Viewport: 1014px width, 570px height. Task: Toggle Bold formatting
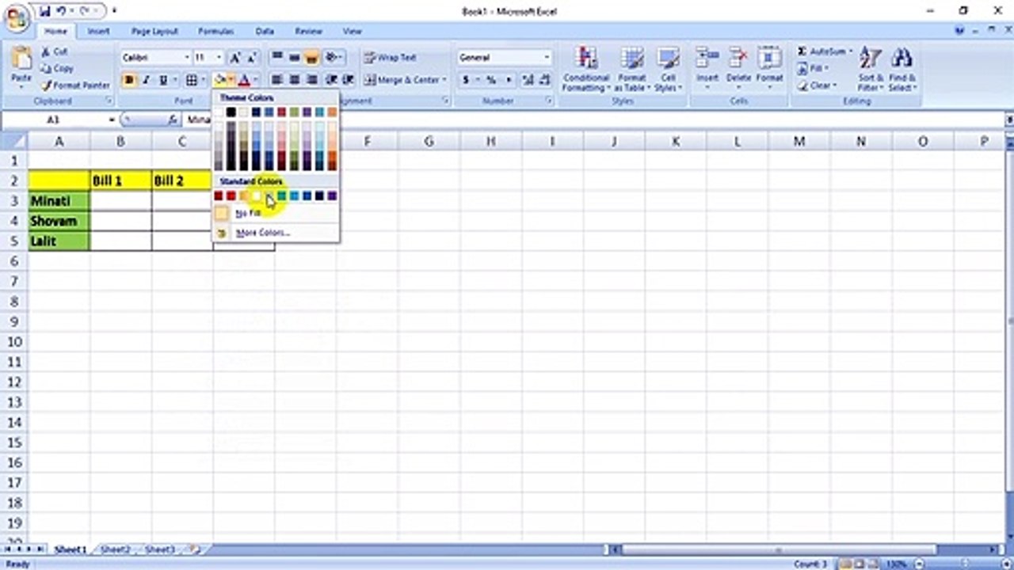(129, 80)
